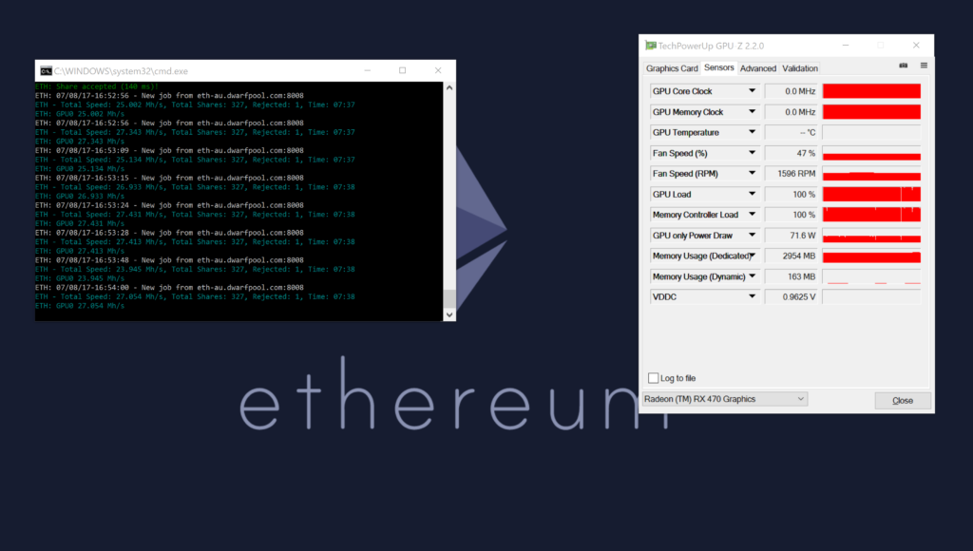Open the GPU Load sensor dropdown
This screenshot has width=973, height=551.
click(752, 194)
